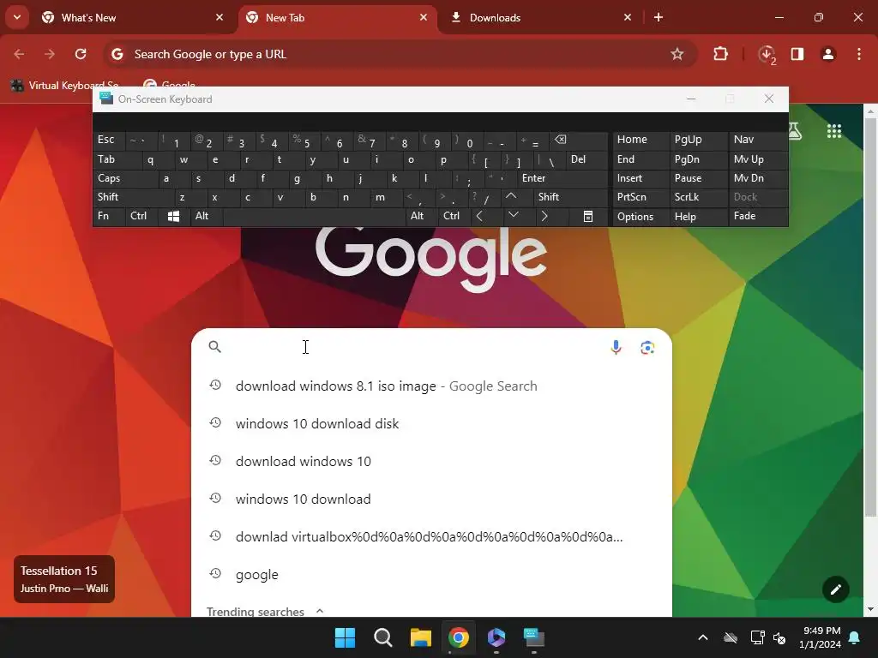Select suggestion download windows 8.1 iso image
The image size is (878, 658).
tap(431, 386)
